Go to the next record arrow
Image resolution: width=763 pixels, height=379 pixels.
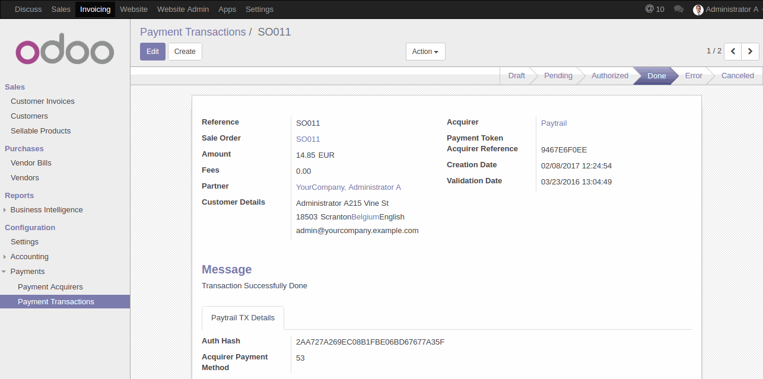(x=751, y=52)
